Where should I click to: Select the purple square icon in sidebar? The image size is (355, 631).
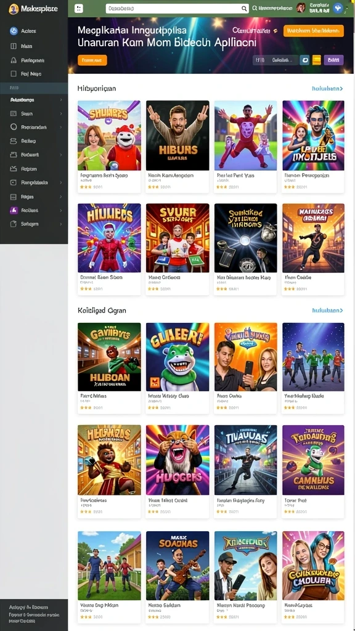click(14, 211)
